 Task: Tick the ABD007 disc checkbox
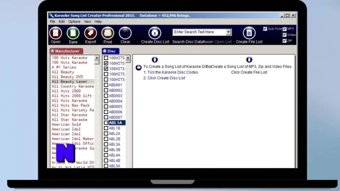pos(106,117)
